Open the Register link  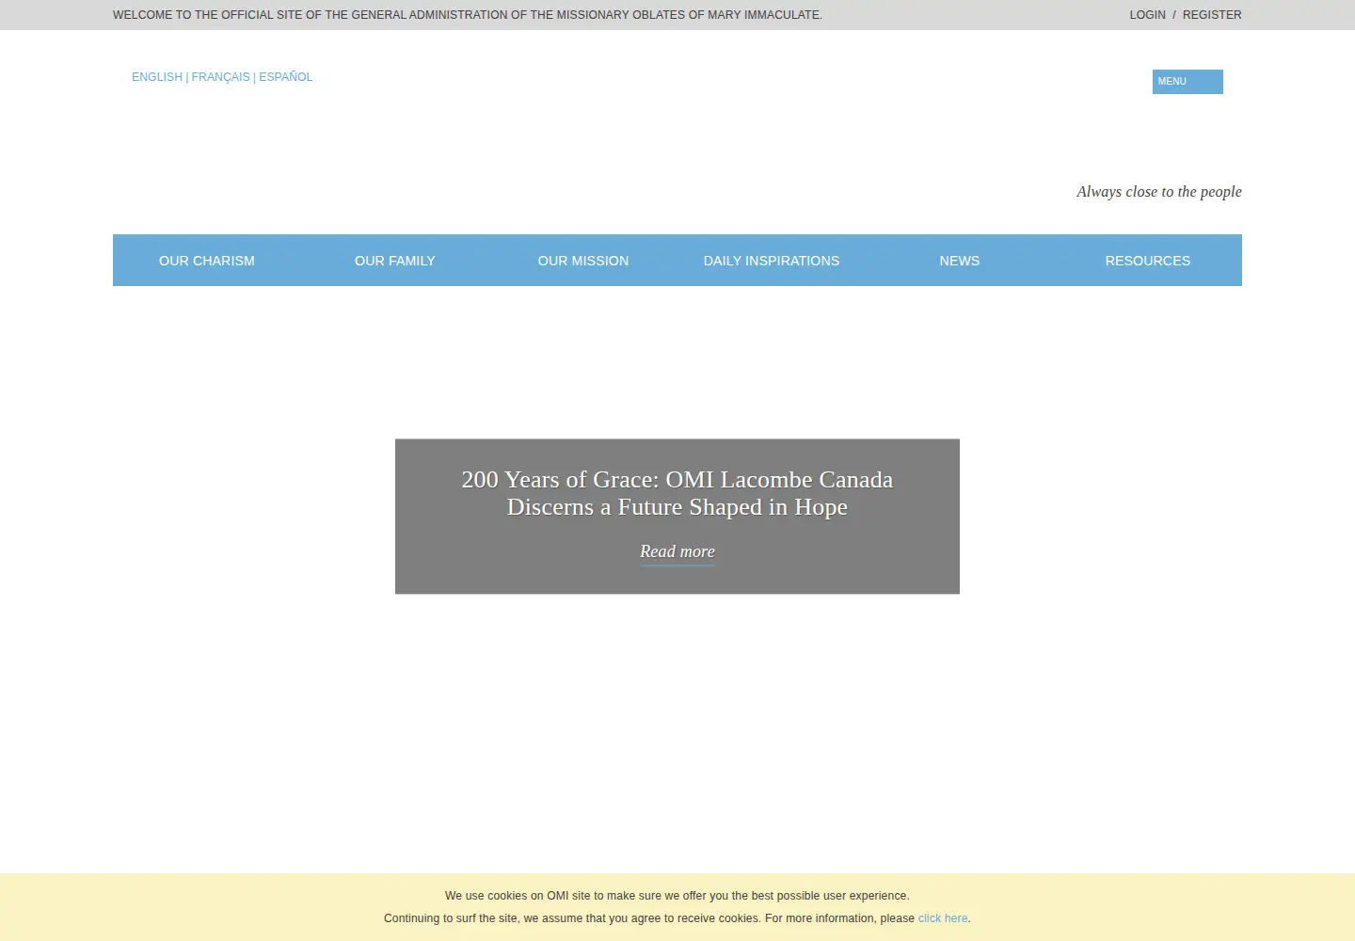coord(1212,15)
